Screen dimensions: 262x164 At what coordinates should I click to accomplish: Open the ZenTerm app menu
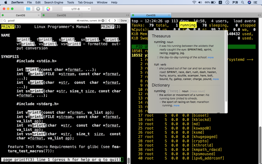coord(17,2)
